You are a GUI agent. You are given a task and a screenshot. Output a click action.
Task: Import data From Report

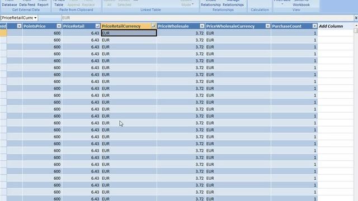pos(43,3)
